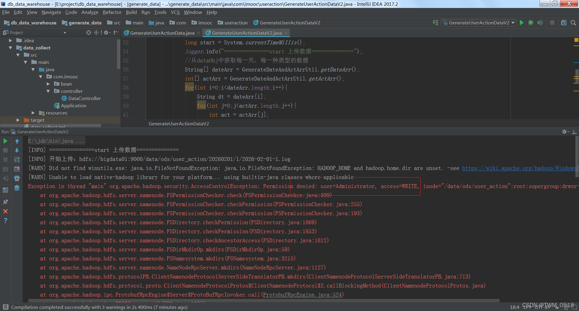Open Search Everywhere magnifier icon
Screen dimensions: 579x311
(x=574, y=23)
